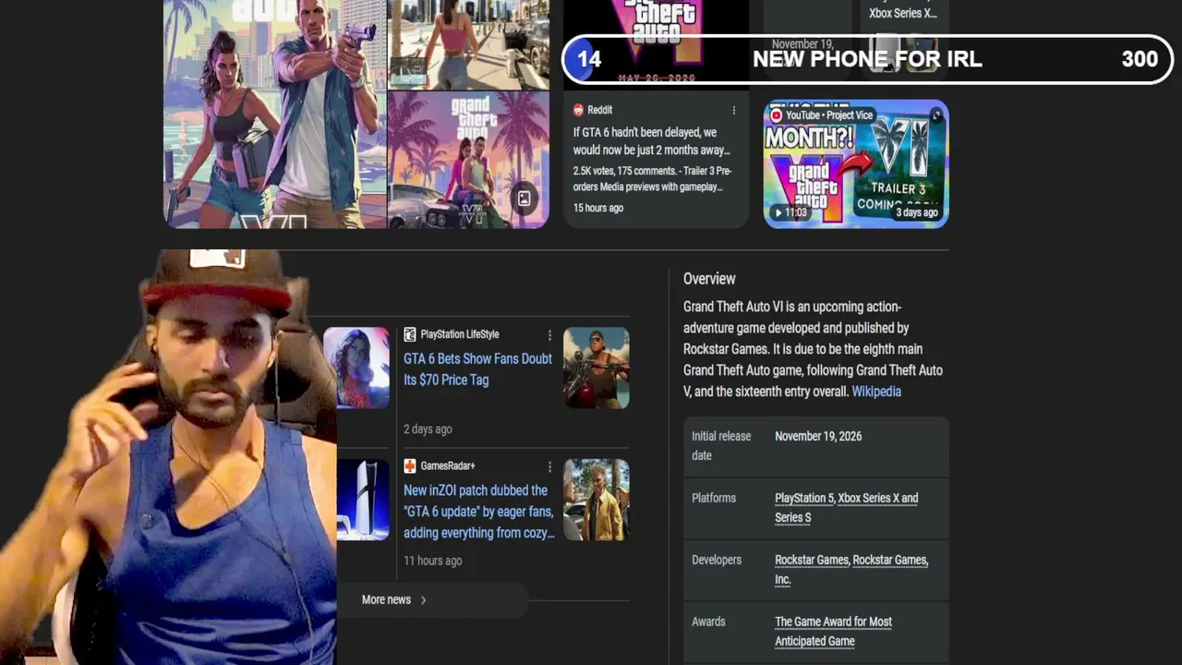The image size is (1182, 665).
Task: Open the woman portrait thumbnail near PlayStation LifeStyle
Action: pyautogui.click(x=356, y=368)
